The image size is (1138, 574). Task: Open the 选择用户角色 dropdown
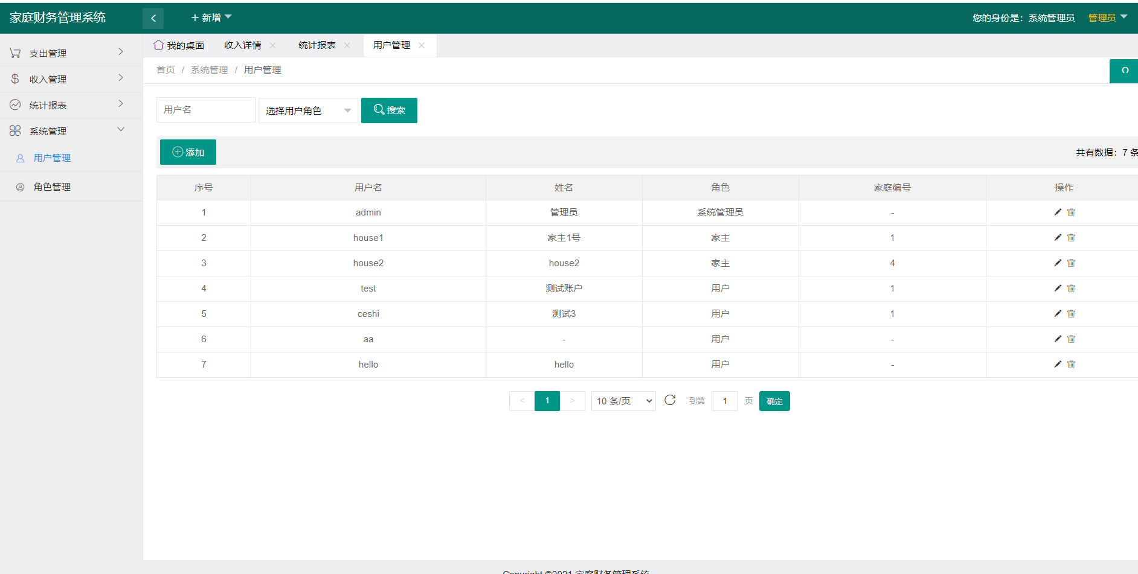[x=308, y=110]
